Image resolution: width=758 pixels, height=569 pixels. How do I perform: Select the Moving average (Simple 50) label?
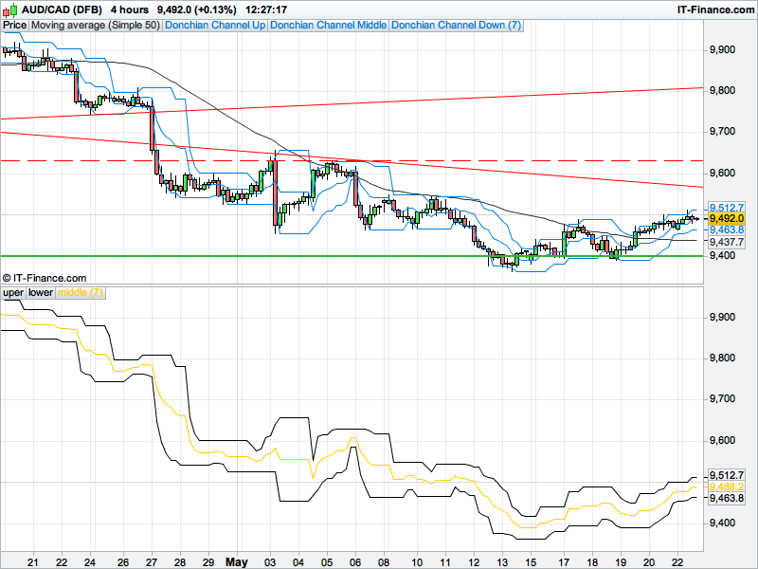[x=95, y=26]
